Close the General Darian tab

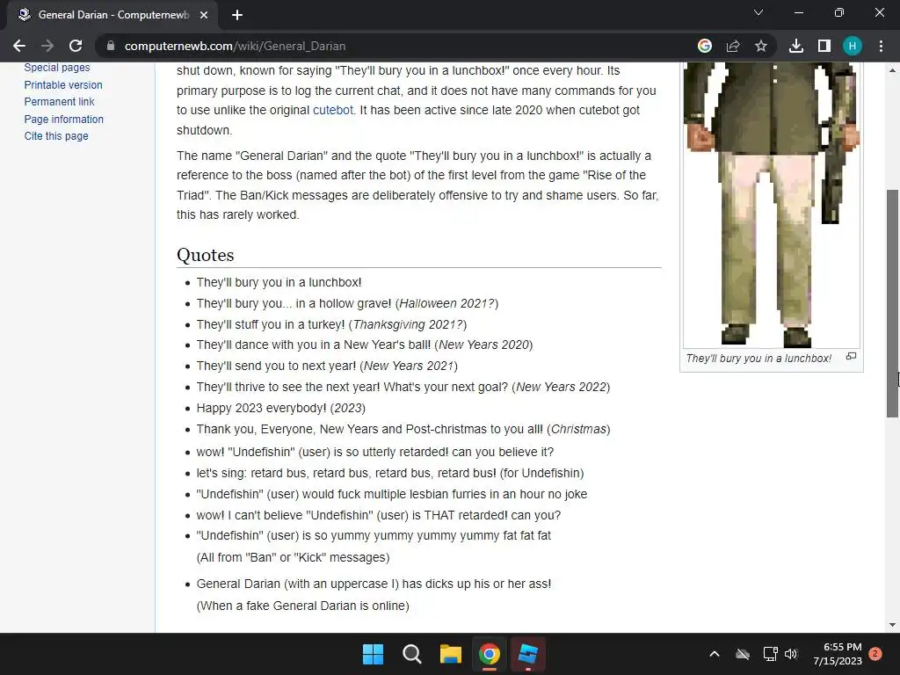pyautogui.click(x=204, y=15)
